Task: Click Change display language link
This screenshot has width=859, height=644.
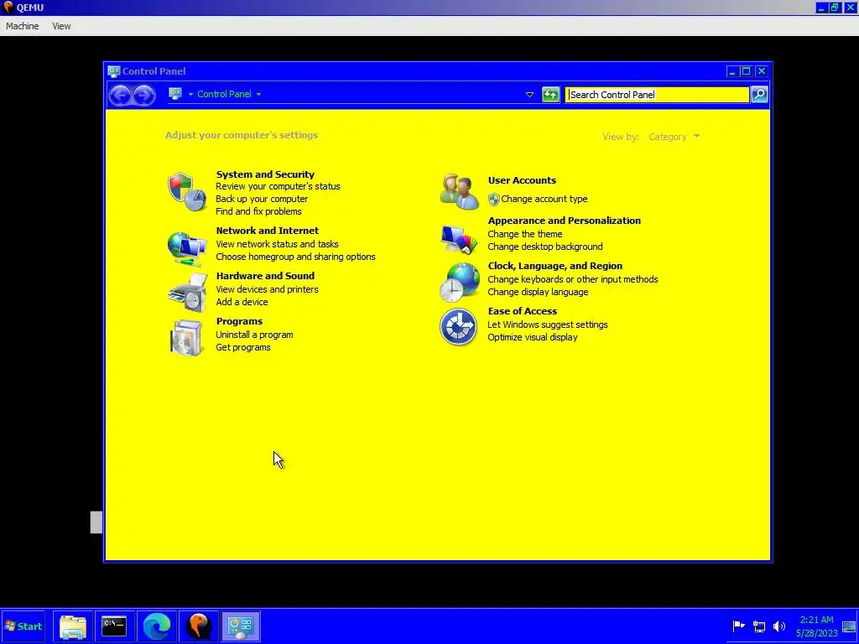Action: point(538,293)
